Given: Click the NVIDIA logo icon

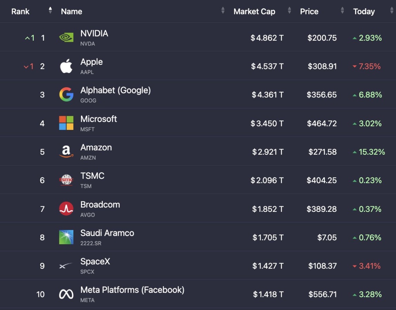Looking at the screenshot, I should coord(66,38).
